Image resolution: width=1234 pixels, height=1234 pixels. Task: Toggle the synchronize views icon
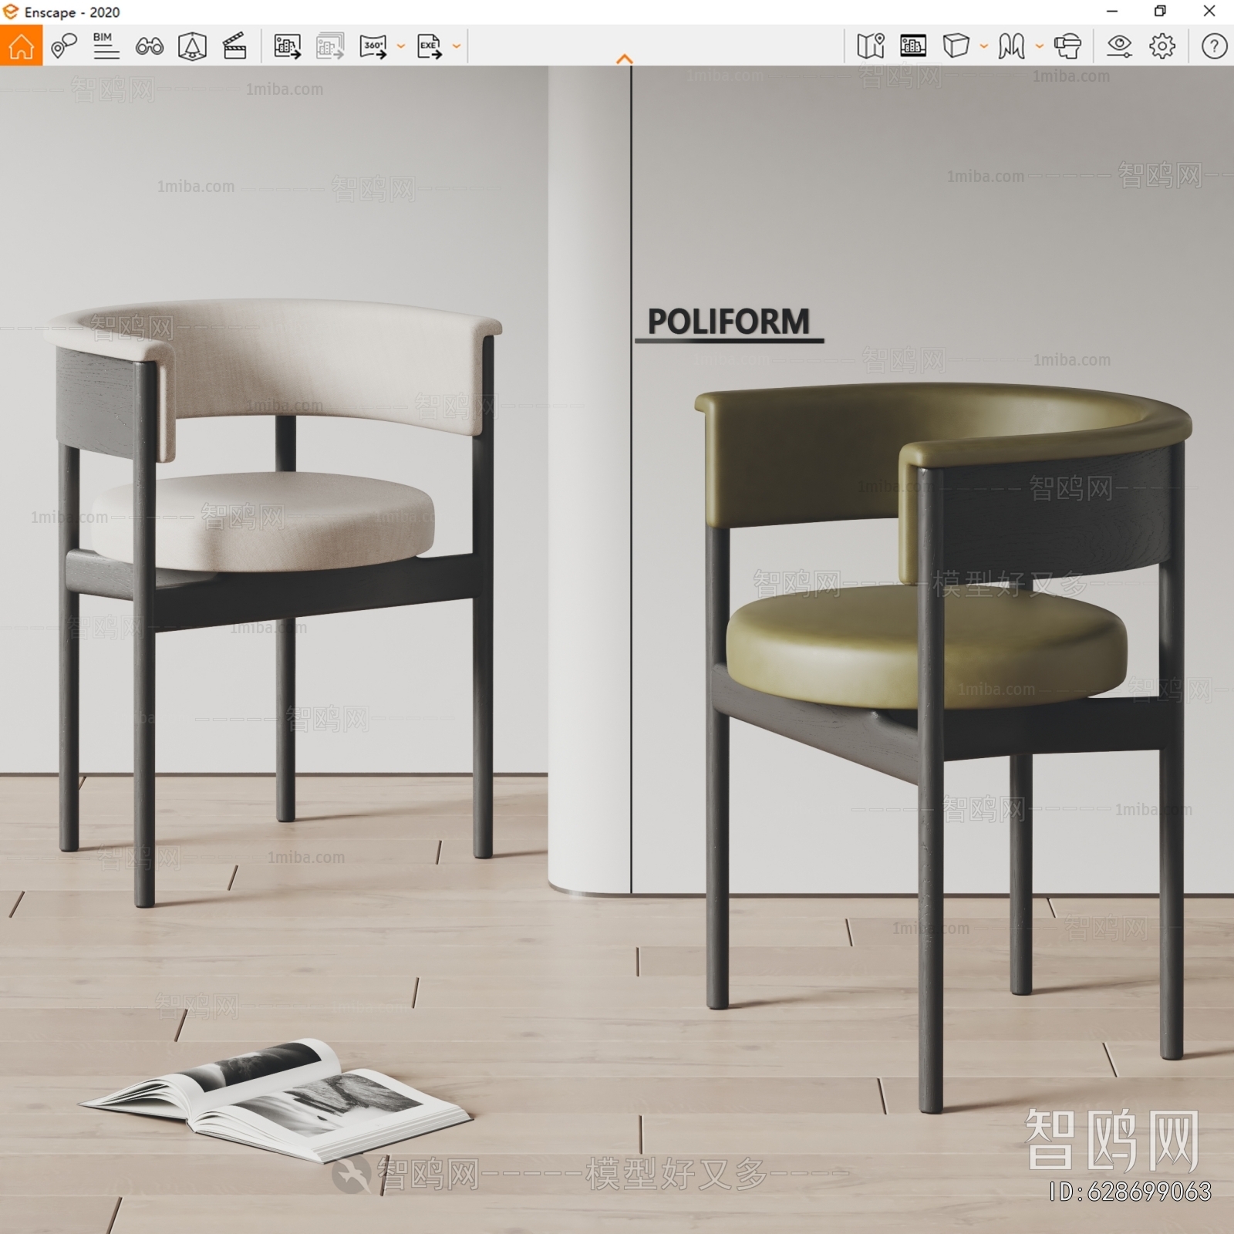pos(192,46)
